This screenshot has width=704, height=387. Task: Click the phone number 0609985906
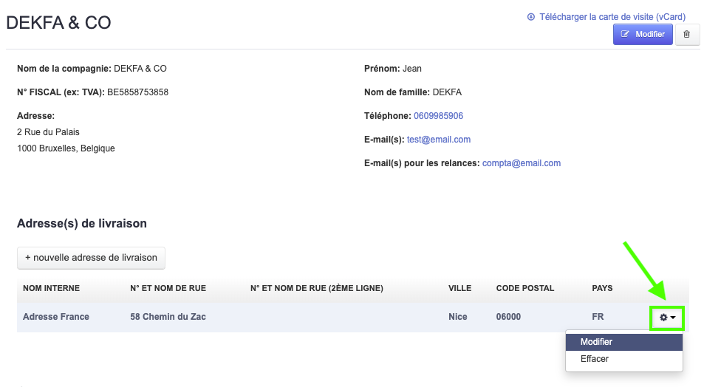(x=438, y=116)
